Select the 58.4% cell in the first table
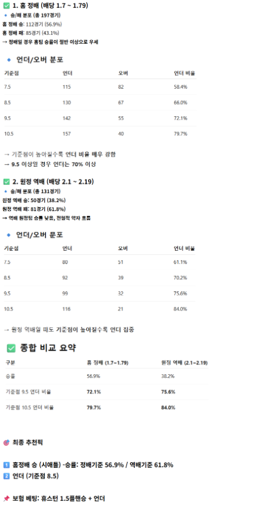This screenshot has height=505, width=263. (180, 87)
